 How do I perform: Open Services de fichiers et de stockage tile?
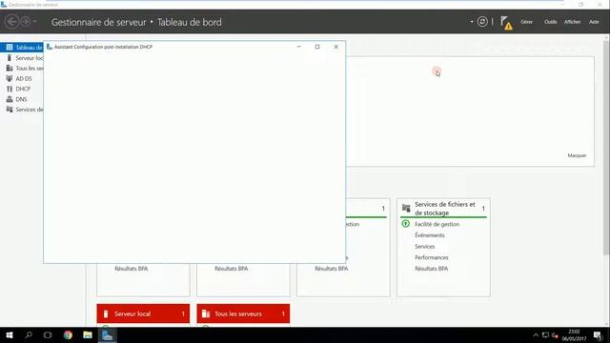tap(445, 209)
